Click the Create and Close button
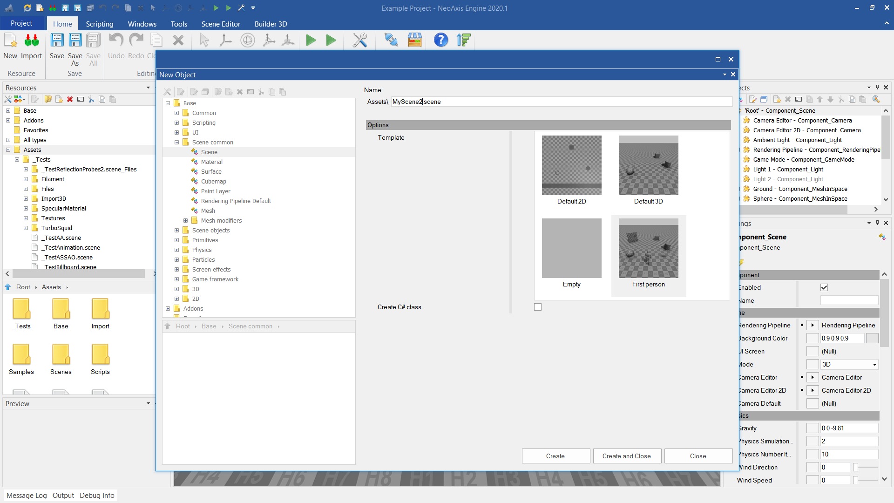Viewport: 894px width, 503px height. 626,456
